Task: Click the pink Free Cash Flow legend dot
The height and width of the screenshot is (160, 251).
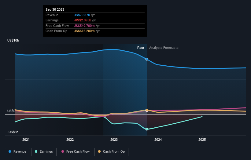Action: [63, 151]
